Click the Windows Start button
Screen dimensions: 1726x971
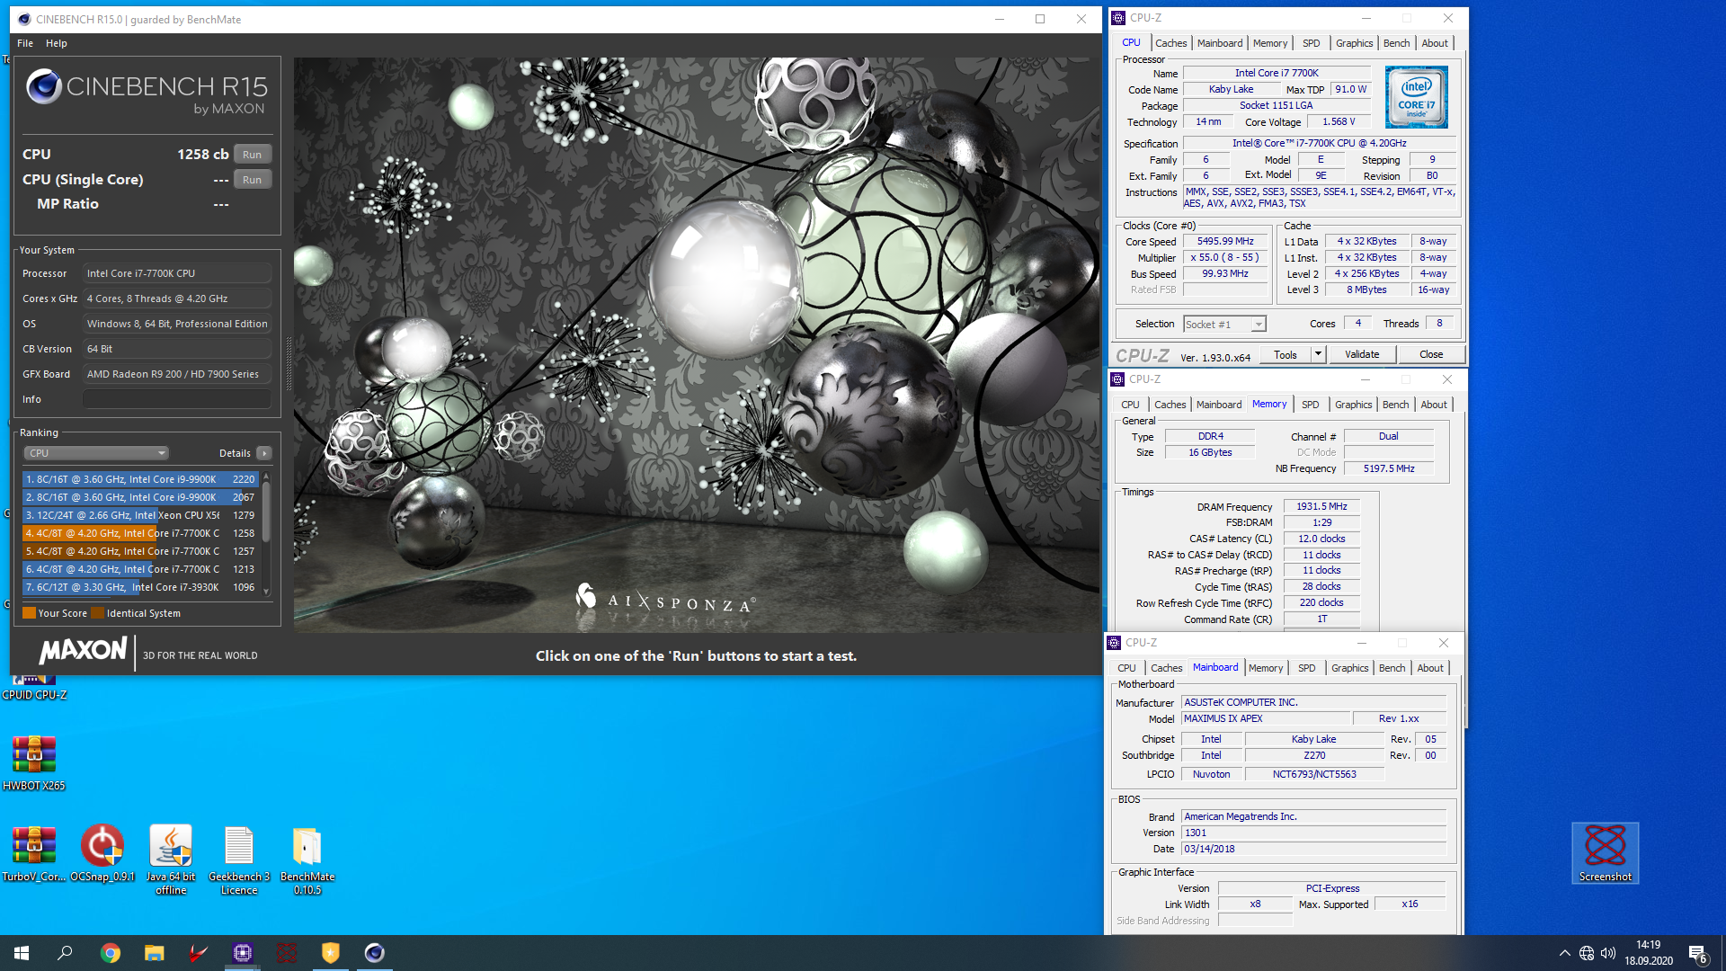[22, 953]
